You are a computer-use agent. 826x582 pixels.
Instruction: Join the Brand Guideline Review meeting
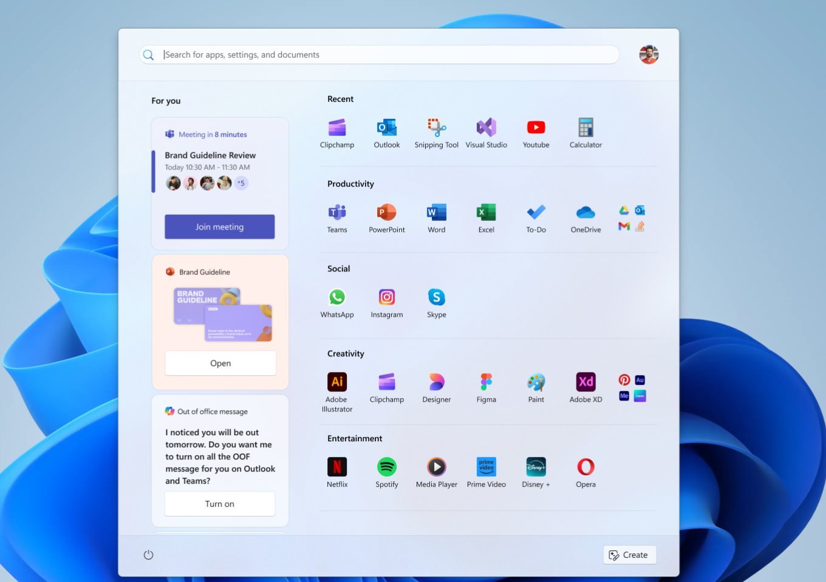coord(219,226)
